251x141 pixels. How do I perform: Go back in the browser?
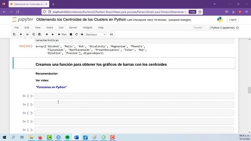(x=4, y=12)
